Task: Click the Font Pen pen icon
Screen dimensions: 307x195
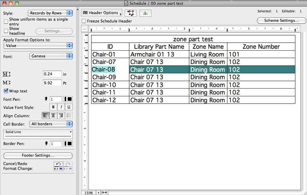Action: pyautogui.click(x=46, y=99)
